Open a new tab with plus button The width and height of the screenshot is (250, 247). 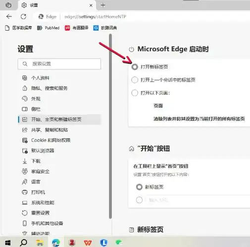coord(103,5)
